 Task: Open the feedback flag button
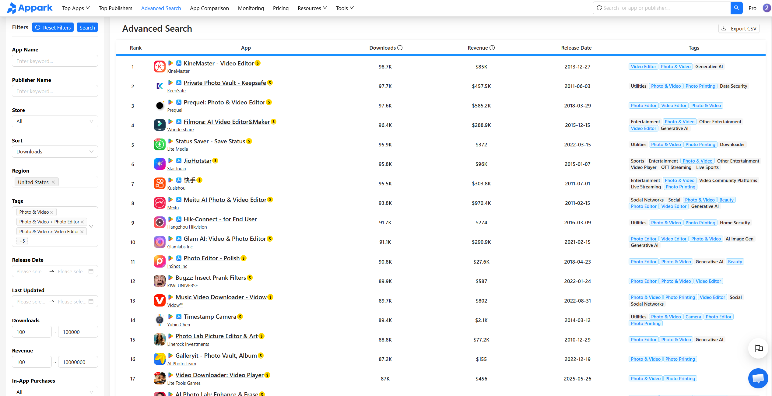tap(759, 348)
